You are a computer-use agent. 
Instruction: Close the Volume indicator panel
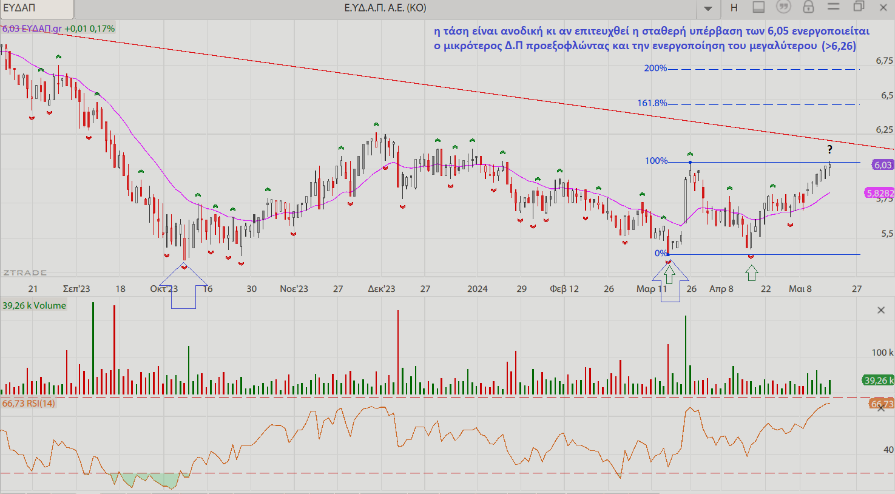881,310
